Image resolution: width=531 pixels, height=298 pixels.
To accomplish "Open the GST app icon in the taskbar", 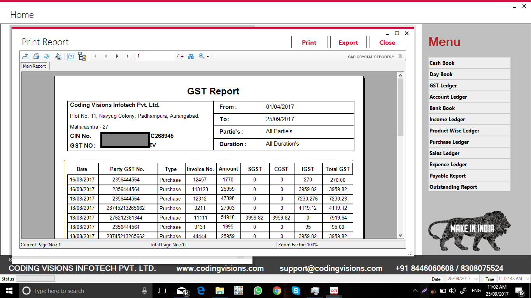I will click(334, 290).
